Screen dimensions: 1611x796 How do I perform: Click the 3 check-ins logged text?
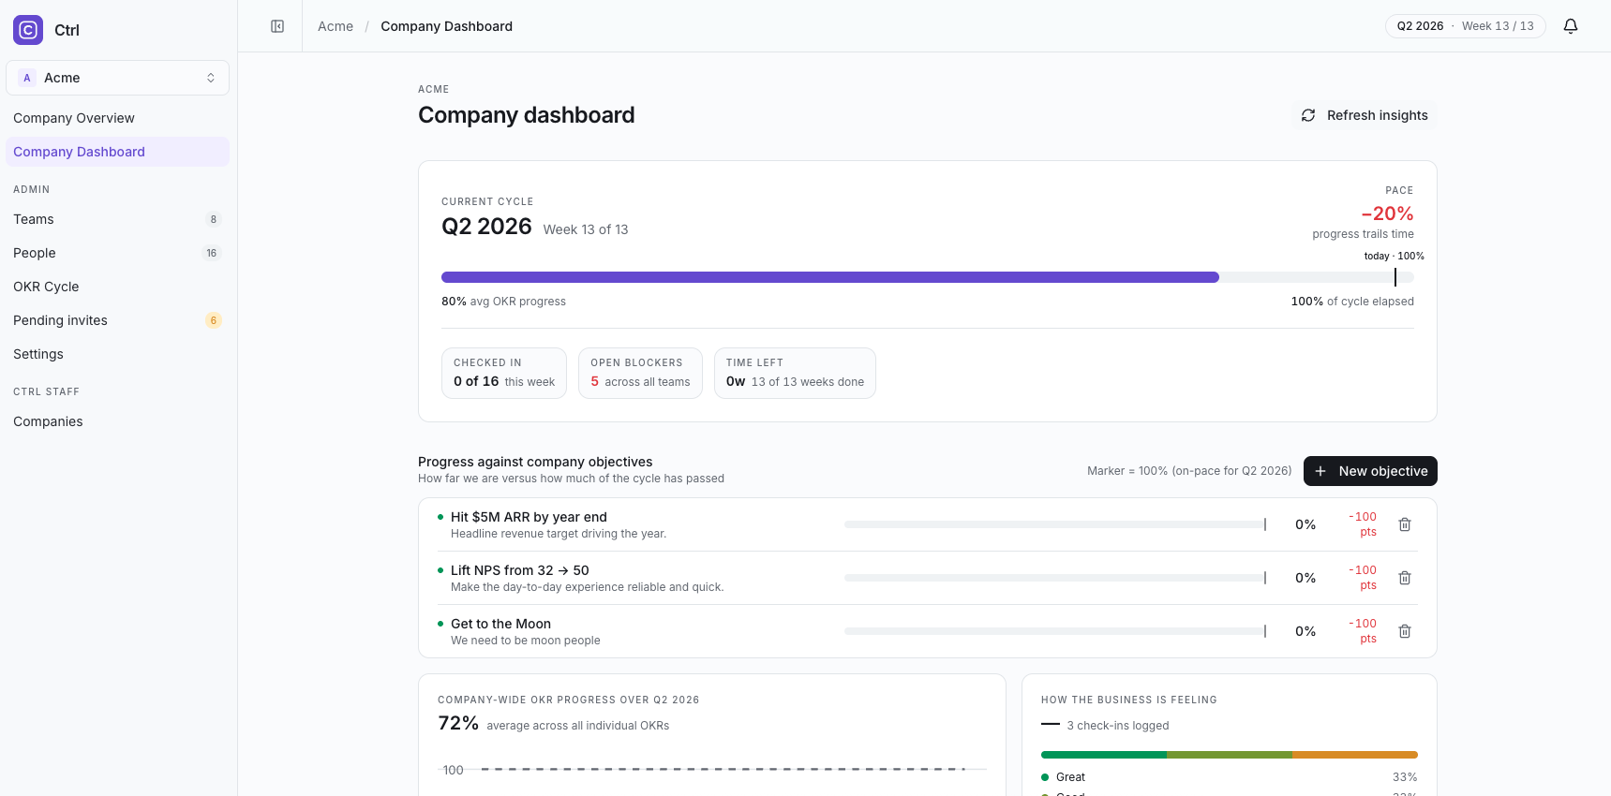(1118, 726)
